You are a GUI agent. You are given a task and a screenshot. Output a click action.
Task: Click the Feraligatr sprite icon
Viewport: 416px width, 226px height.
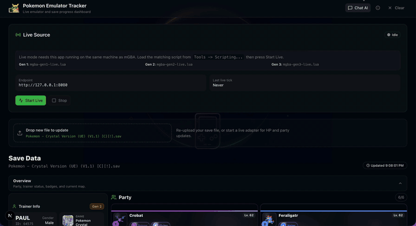point(269,219)
